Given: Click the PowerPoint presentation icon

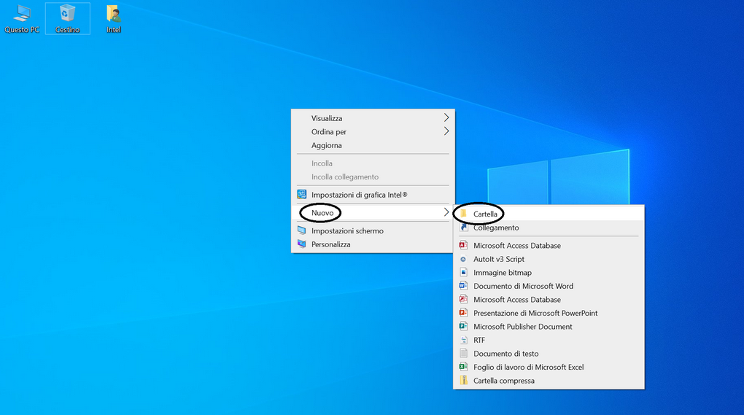Looking at the screenshot, I should [464, 313].
